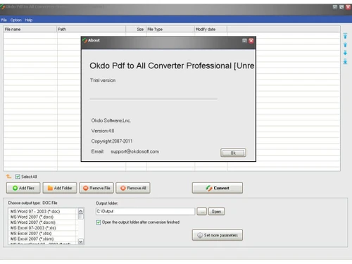Click the Open output folder button
The image size is (352, 264).
(216, 211)
